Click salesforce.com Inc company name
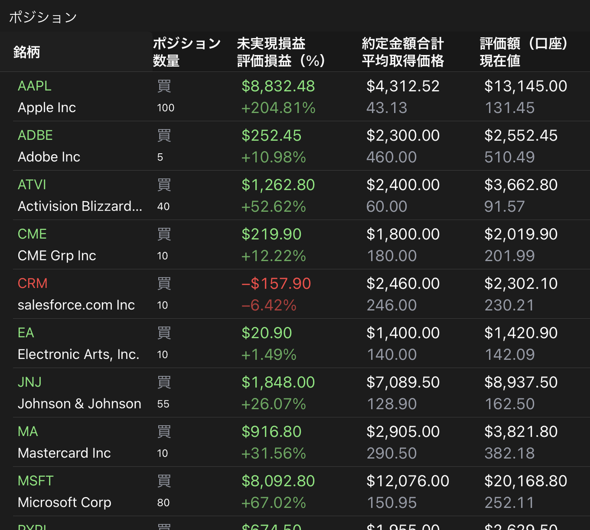 [76, 305]
